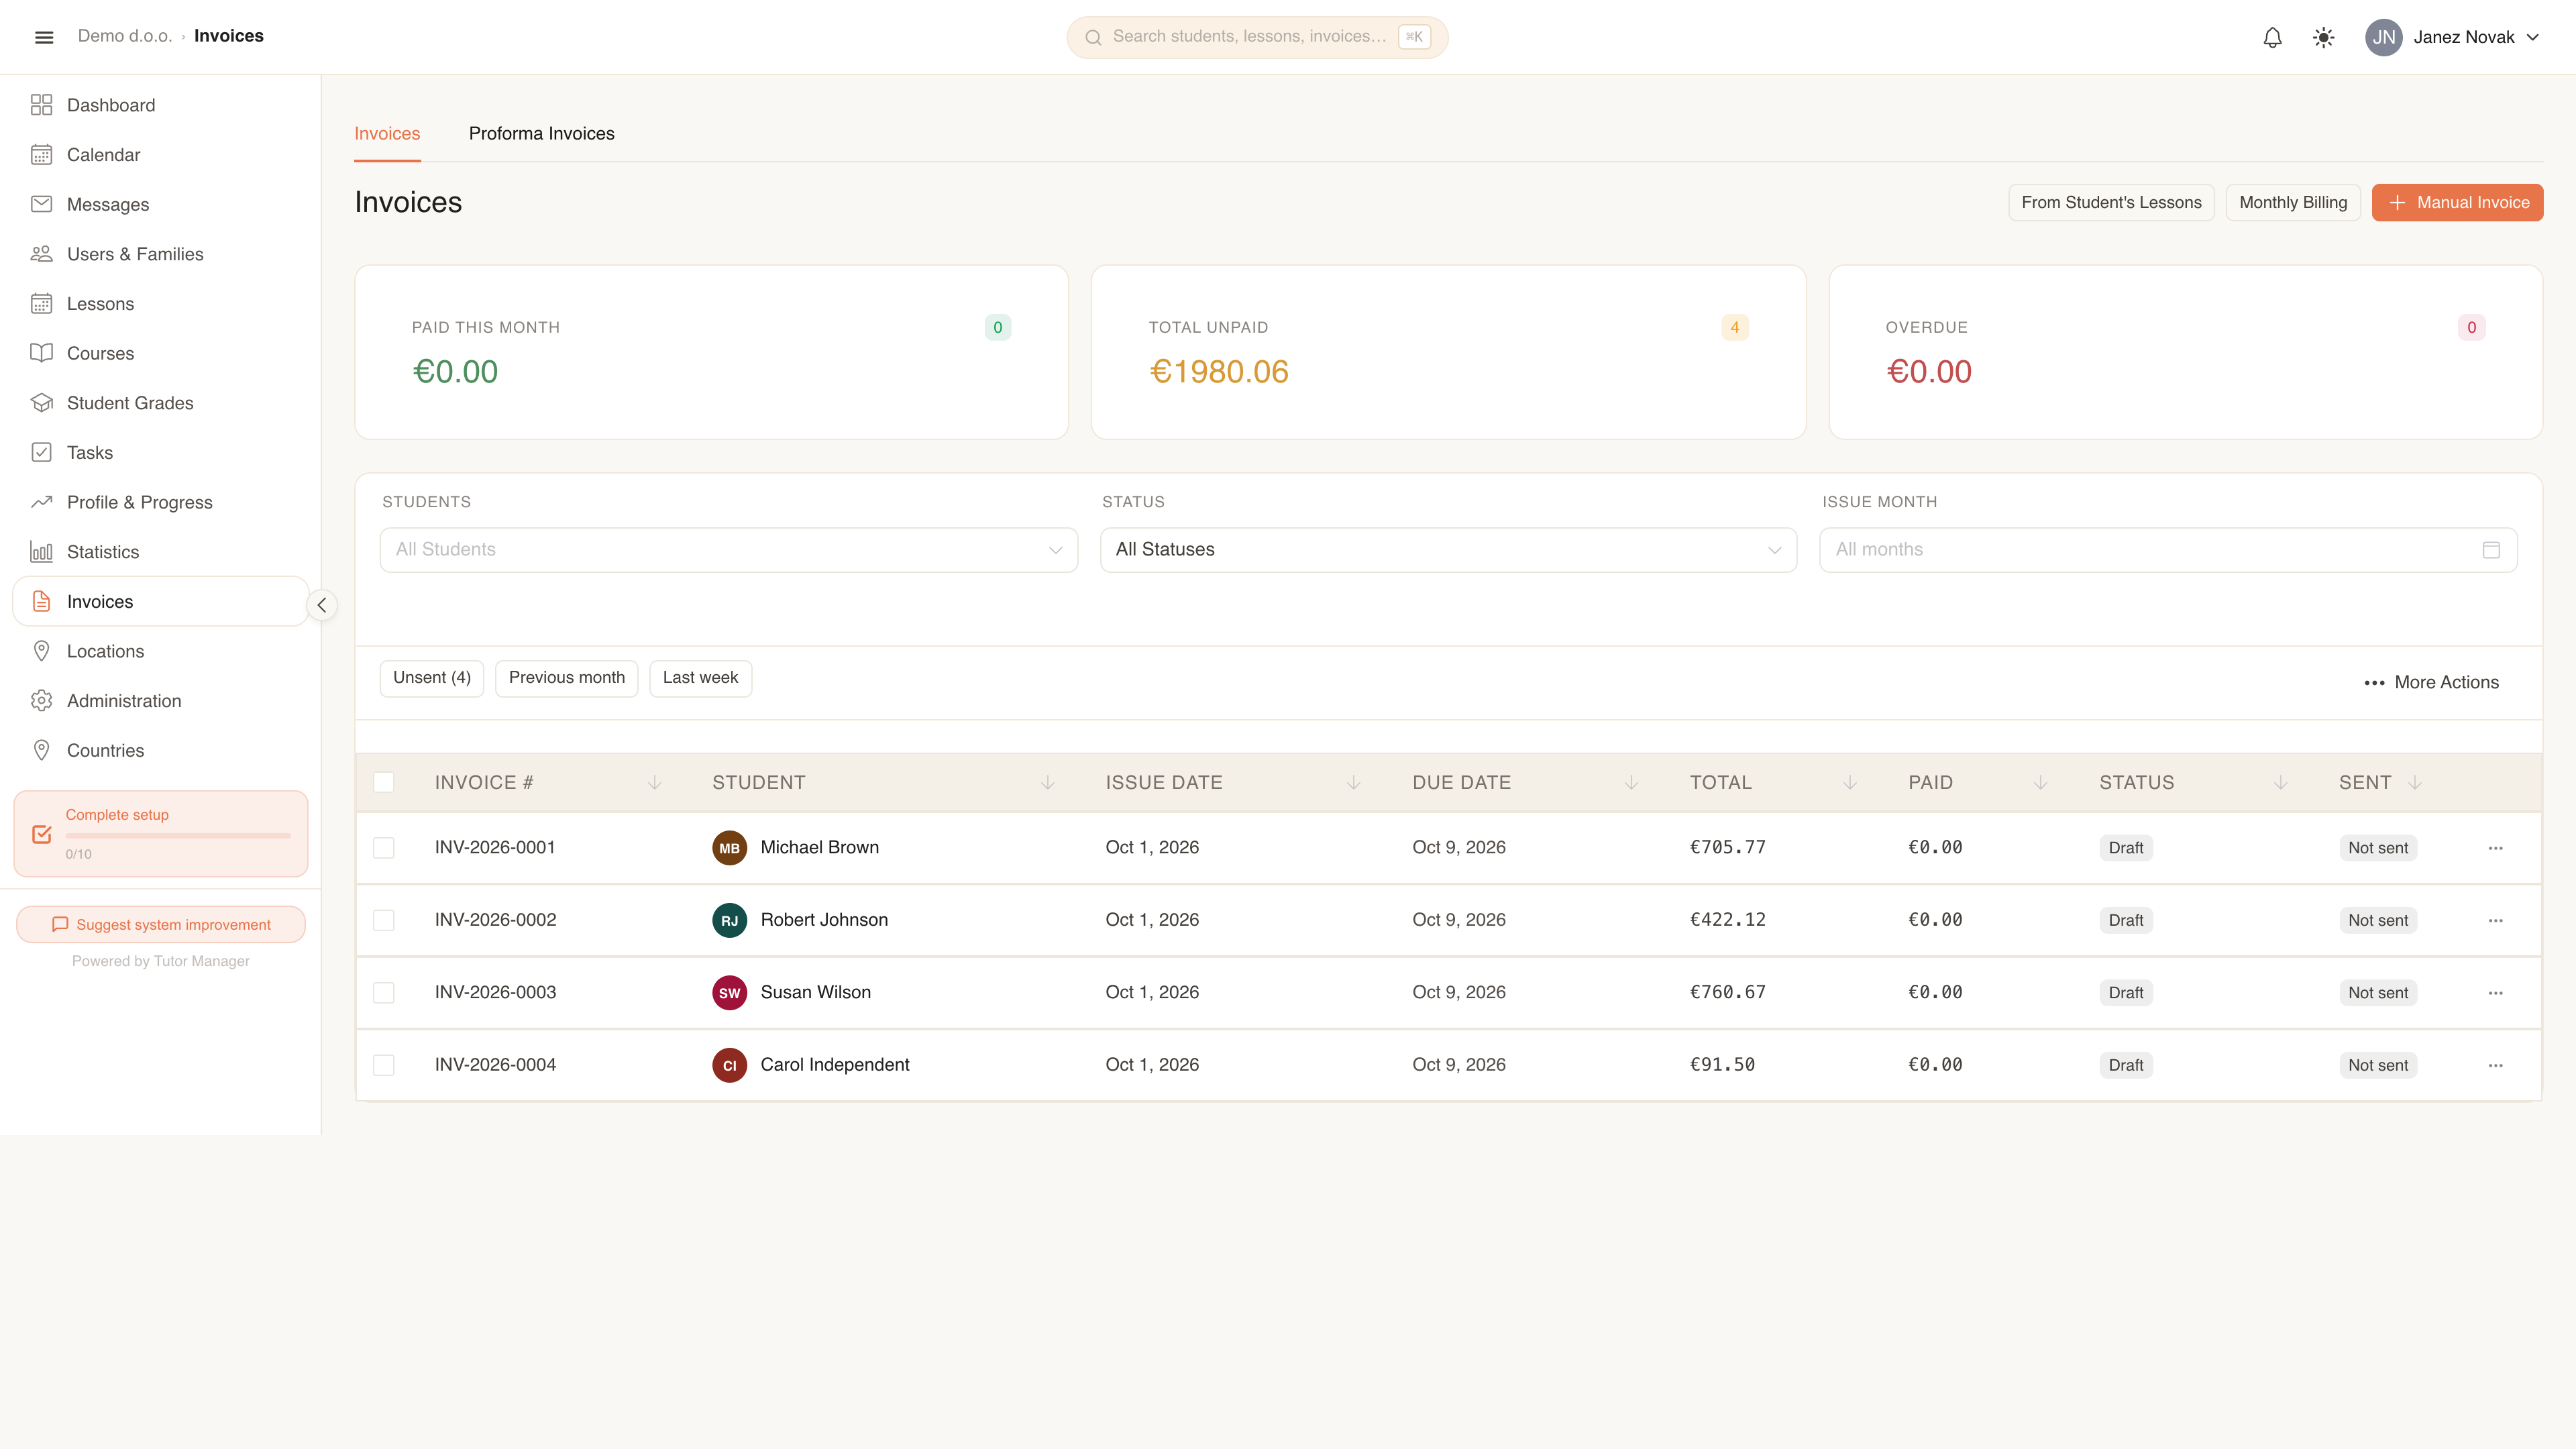Sort by Due Date column arrow
This screenshot has width=2576, height=1449.
[x=1631, y=782]
